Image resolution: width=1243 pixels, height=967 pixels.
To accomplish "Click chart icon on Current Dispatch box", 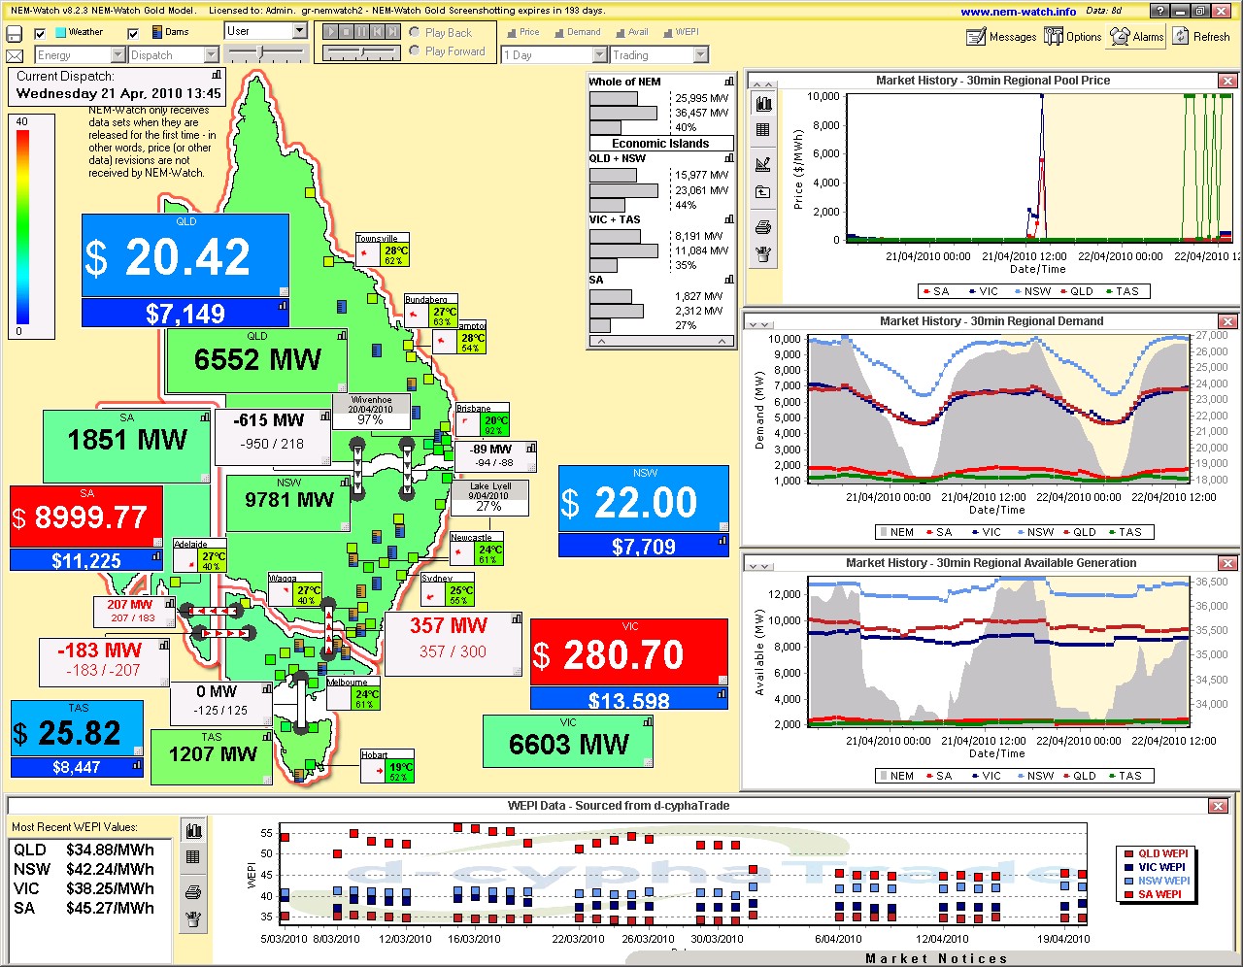I will click(217, 75).
